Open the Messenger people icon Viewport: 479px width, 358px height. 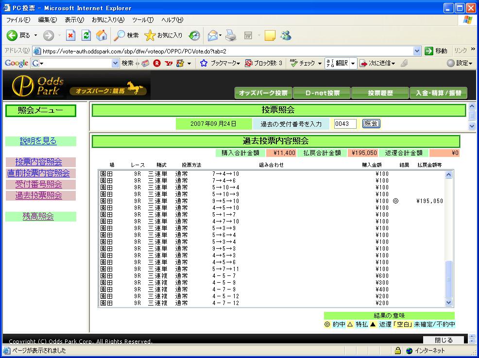click(286, 36)
